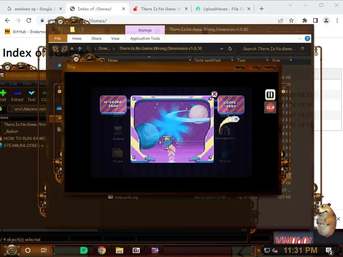
Task: Select the SCORE 2550 panel
Action: (x=231, y=104)
